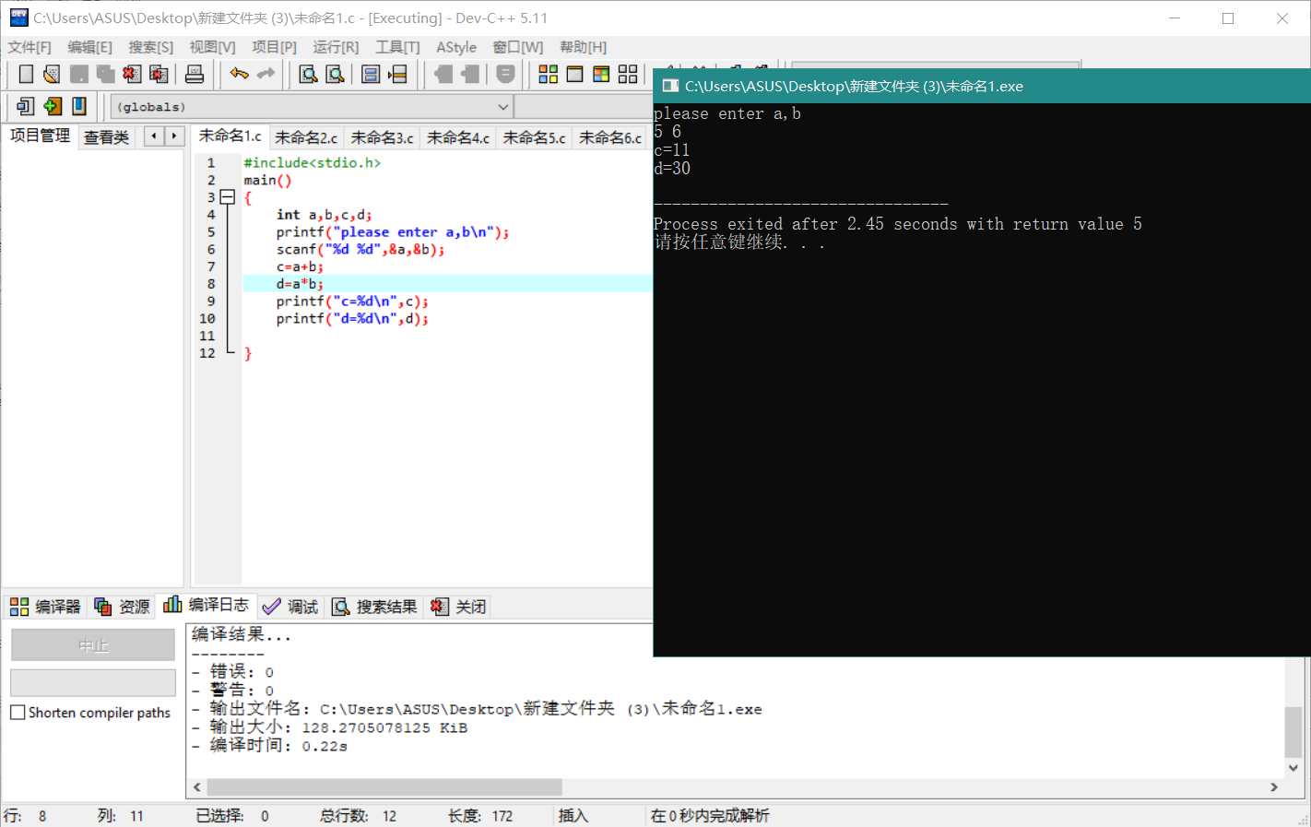Click the Compile and Run icon

[601, 74]
